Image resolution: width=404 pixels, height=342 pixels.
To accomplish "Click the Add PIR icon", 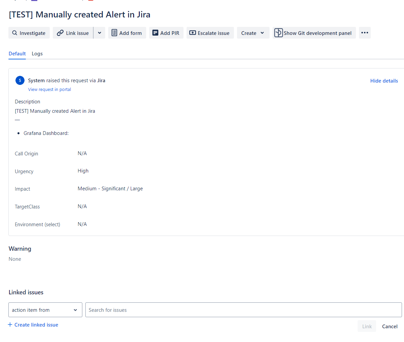I will pyautogui.click(x=155, y=33).
